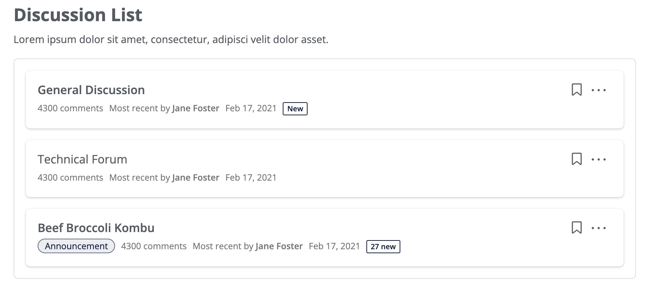Open more options for General Discussion
This screenshot has height=289, width=648.
[x=599, y=90]
